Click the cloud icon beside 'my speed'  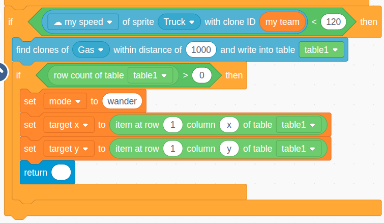pyautogui.click(x=58, y=23)
